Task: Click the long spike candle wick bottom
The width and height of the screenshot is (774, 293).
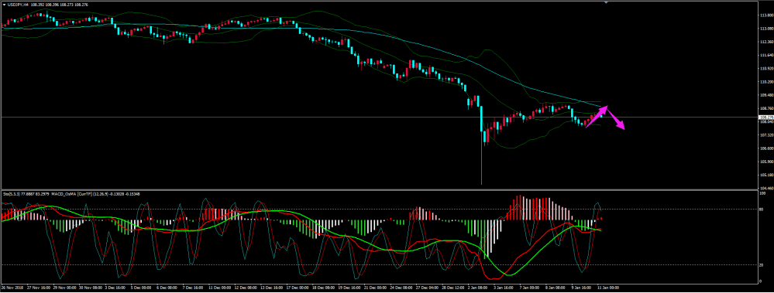Action: click(481, 183)
